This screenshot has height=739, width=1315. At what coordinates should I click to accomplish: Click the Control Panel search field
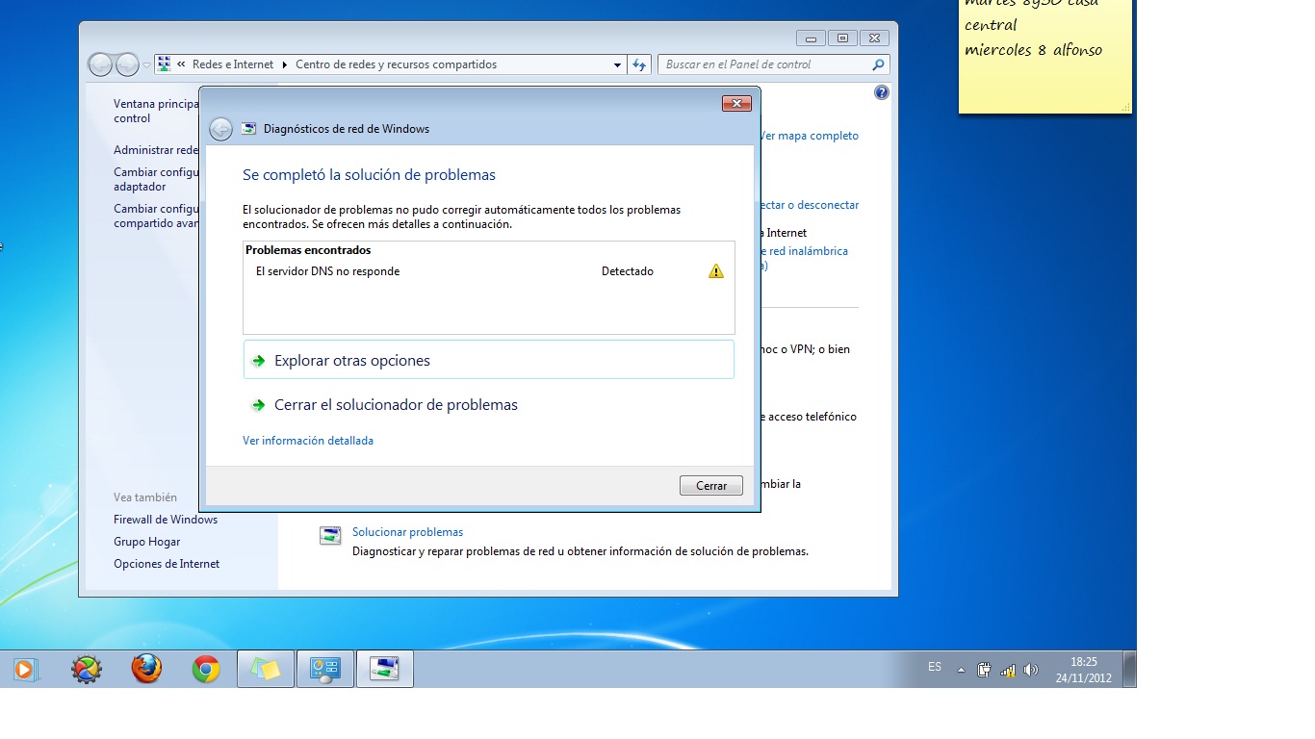point(765,64)
